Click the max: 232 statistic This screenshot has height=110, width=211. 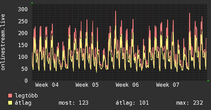[x=189, y=103]
